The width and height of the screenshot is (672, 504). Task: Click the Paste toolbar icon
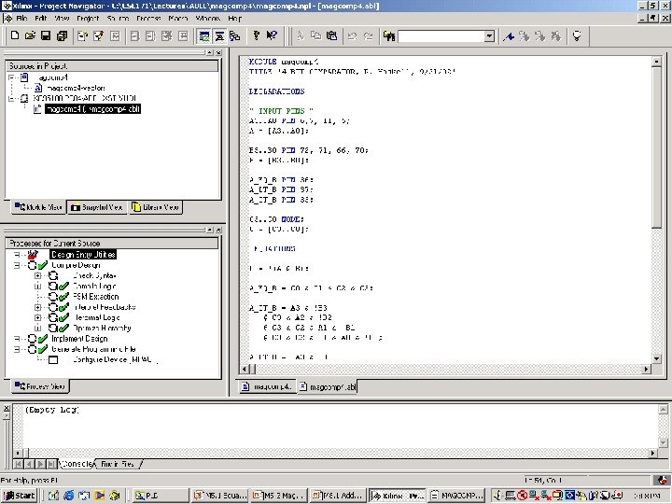(x=332, y=35)
